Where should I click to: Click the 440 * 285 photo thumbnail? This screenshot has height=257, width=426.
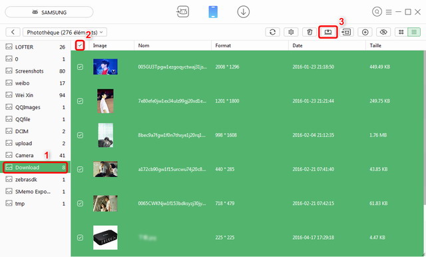click(105, 169)
